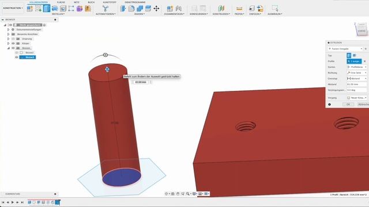Switch to the Blech tab
This screenshot has height=207, width=369.
(91, 2)
